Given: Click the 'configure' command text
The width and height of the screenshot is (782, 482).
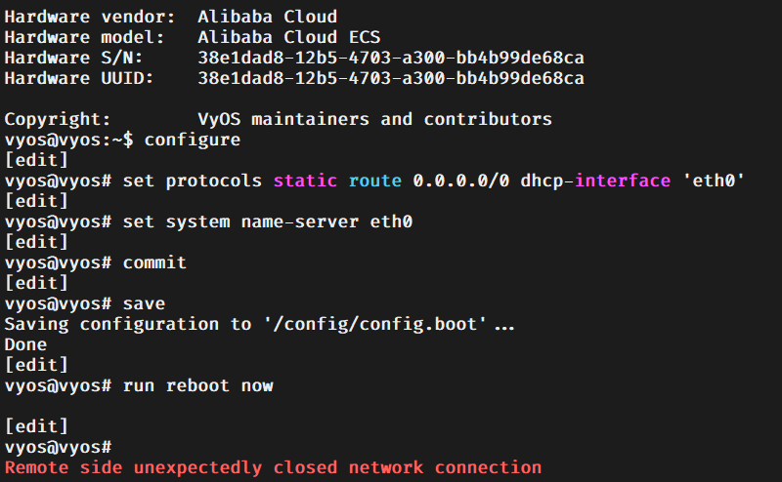Looking at the screenshot, I should coord(192,140).
